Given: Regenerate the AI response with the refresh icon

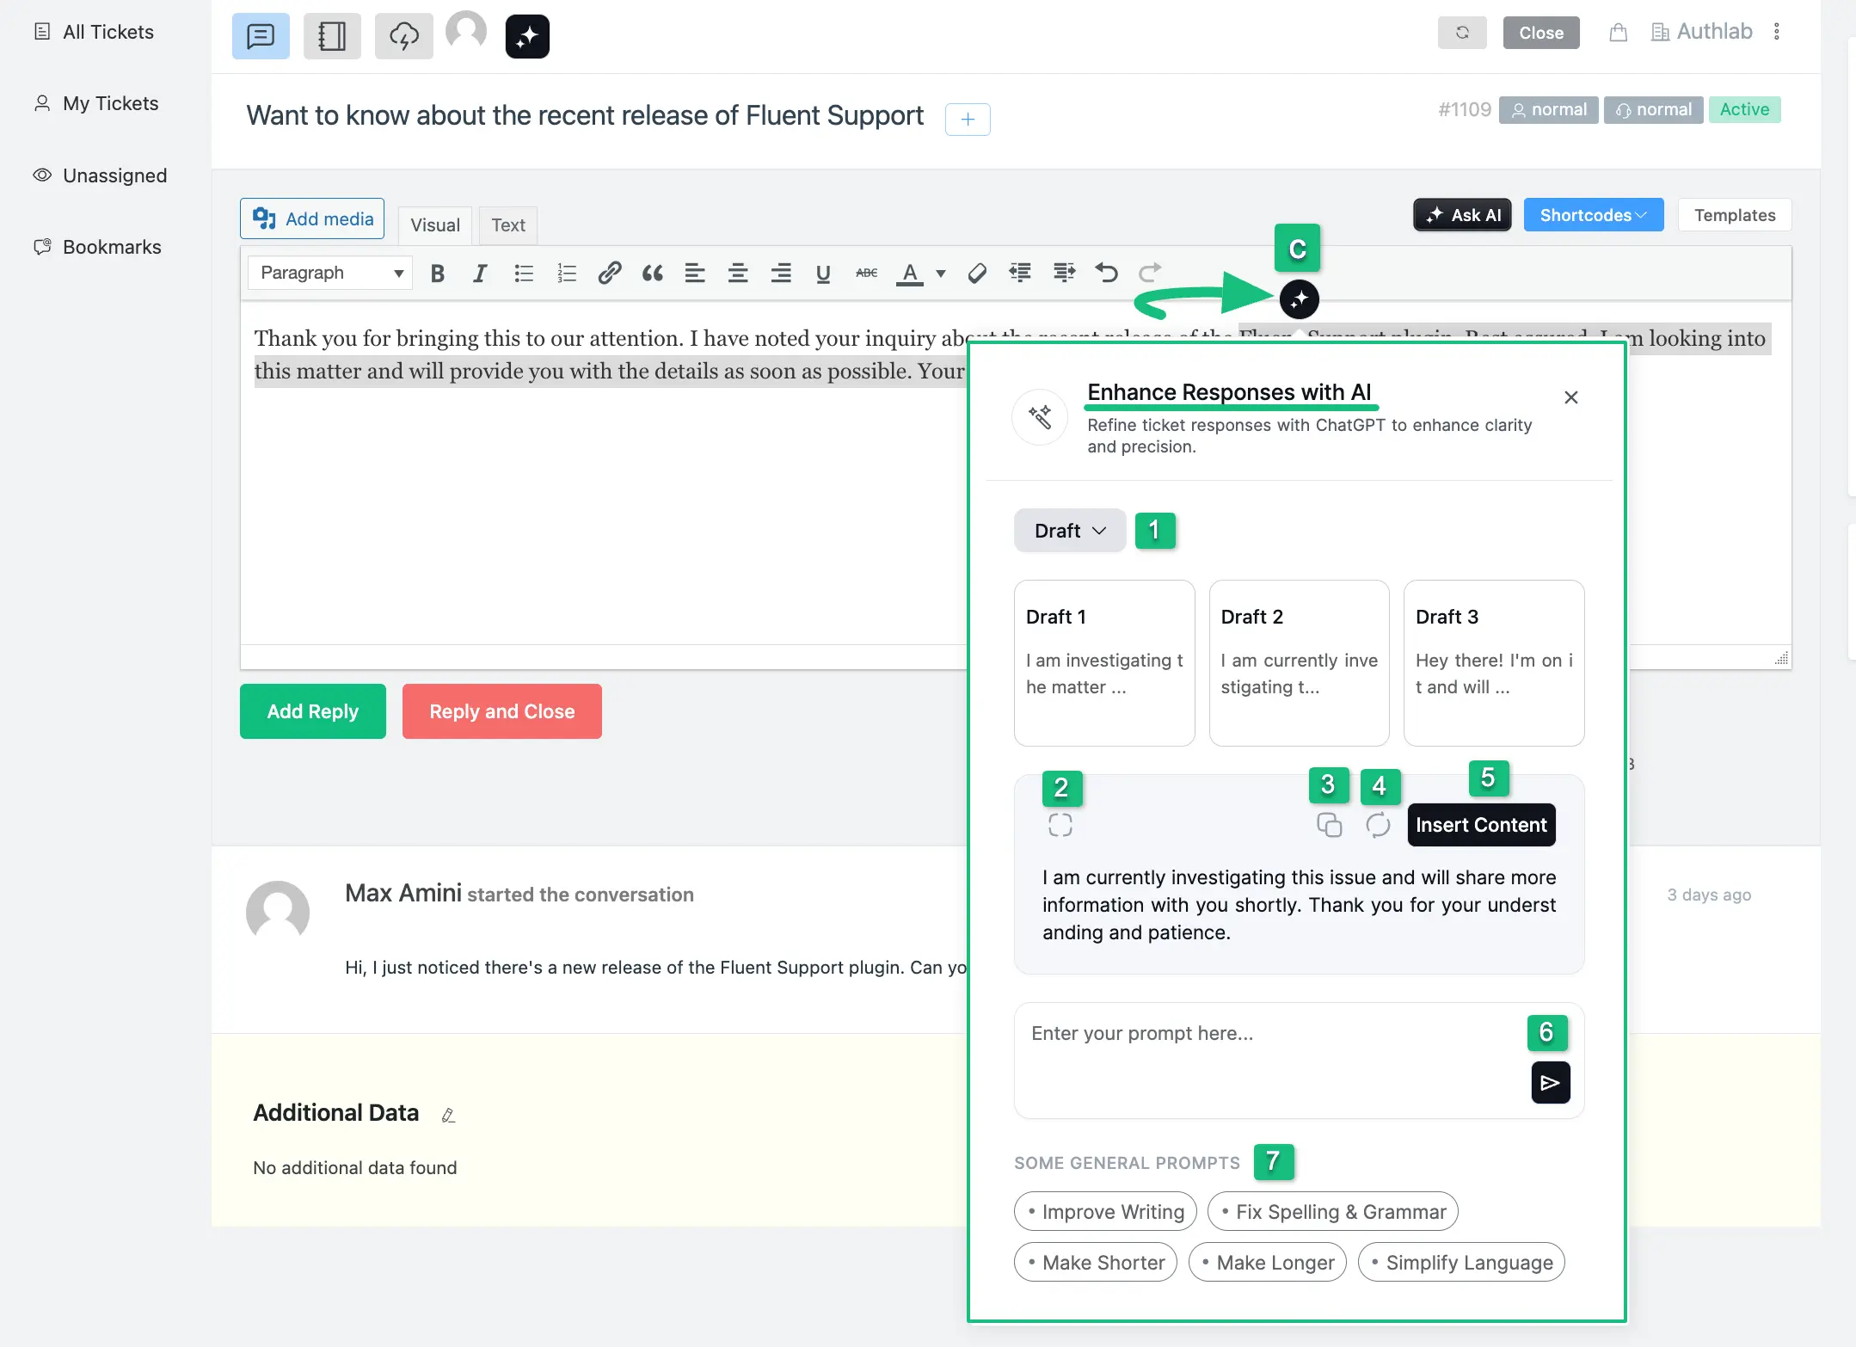Looking at the screenshot, I should (x=1379, y=825).
